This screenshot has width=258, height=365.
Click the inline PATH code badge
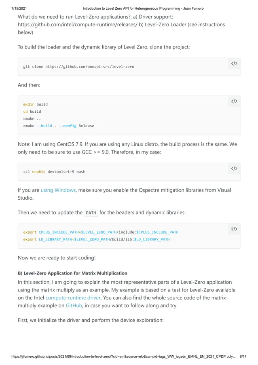tap(91, 213)
